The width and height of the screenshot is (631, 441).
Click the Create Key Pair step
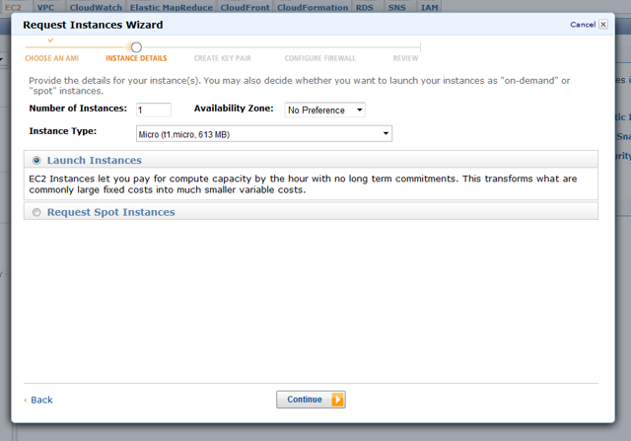223,58
